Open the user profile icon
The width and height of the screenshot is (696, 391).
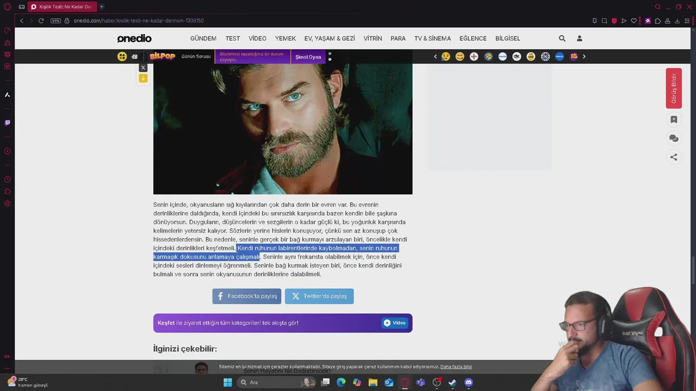click(580, 39)
